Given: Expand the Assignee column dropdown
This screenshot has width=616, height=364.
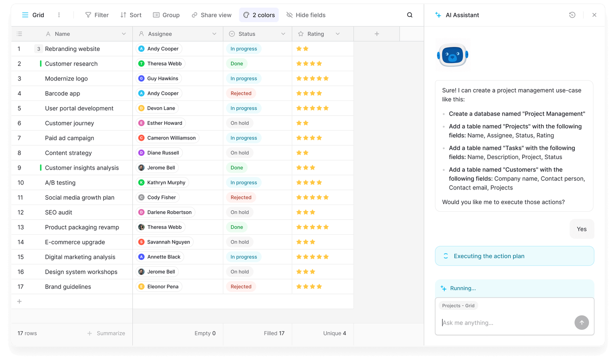Looking at the screenshot, I should 214,34.
